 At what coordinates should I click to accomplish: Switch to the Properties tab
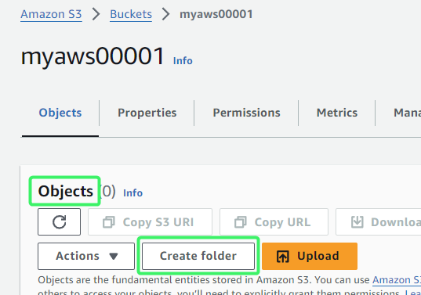[x=147, y=113]
